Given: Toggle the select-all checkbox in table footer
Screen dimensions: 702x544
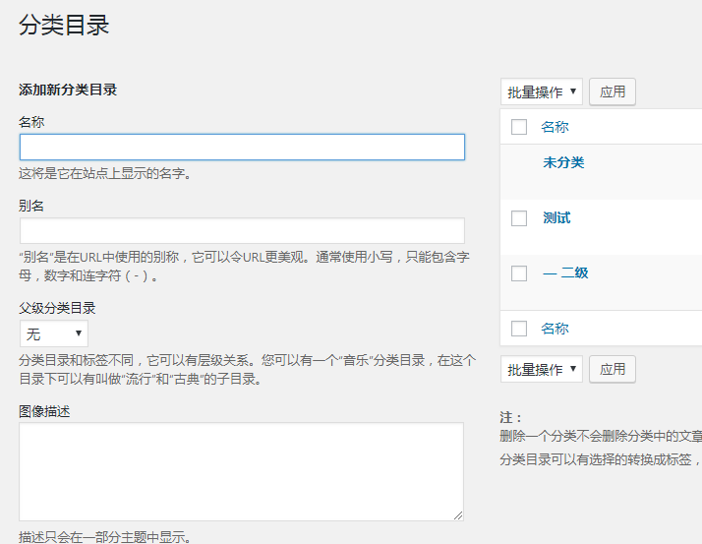Looking at the screenshot, I should click(519, 329).
